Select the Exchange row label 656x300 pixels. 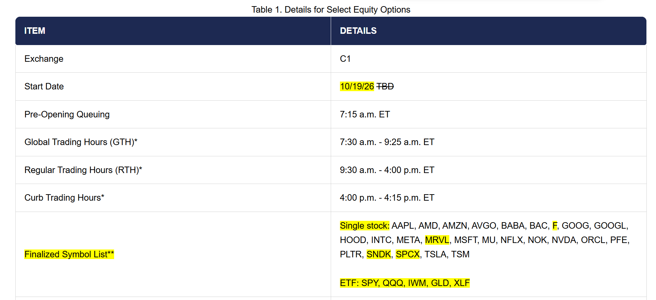[x=44, y=59]
